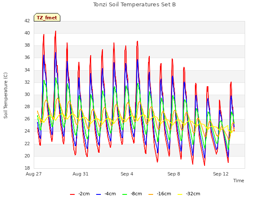Click the Sep 4 x-axis tick label
The width and height of the screenshot is (270, 202).
(x=127, y=174)
